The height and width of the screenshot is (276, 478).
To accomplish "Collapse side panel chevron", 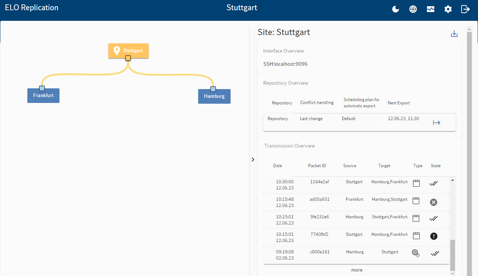I will [x=253, y=160].
